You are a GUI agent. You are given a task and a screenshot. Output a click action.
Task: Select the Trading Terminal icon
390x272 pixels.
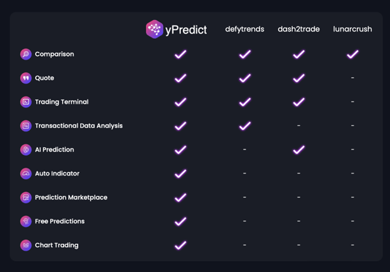coord(26,102)
